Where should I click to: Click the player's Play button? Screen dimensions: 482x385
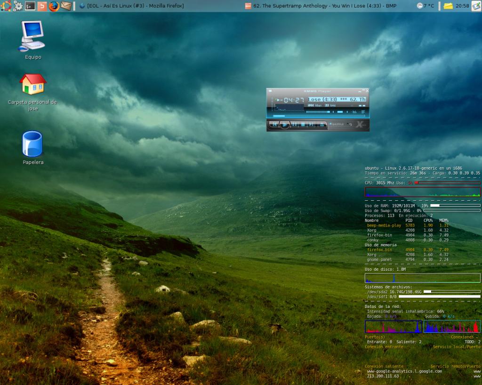285,125
